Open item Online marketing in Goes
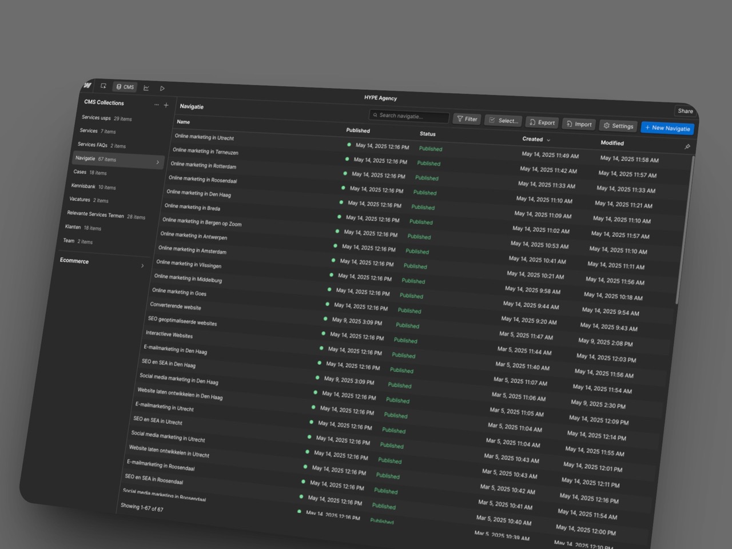This screenshot has height=549, width=732. [x=179, y=292]
